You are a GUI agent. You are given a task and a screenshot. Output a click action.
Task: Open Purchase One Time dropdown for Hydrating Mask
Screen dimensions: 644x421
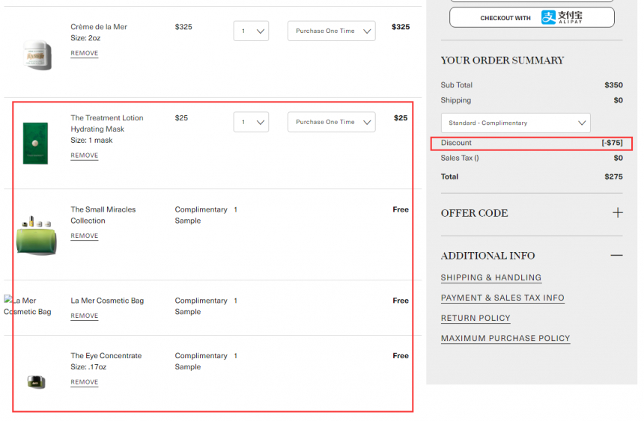[332, 122]
